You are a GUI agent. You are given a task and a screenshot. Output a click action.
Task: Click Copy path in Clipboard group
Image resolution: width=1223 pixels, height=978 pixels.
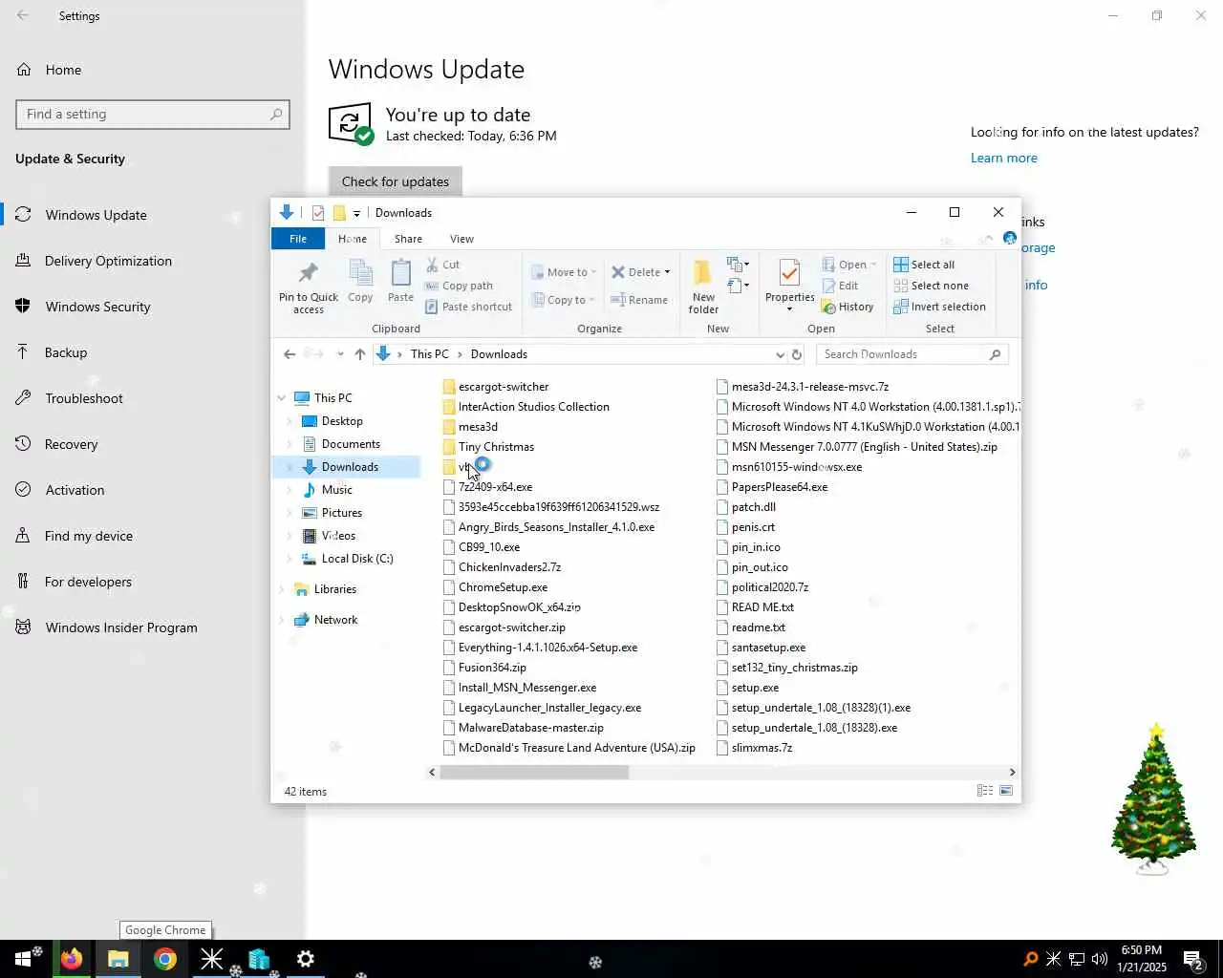click(x=459, y=286)
